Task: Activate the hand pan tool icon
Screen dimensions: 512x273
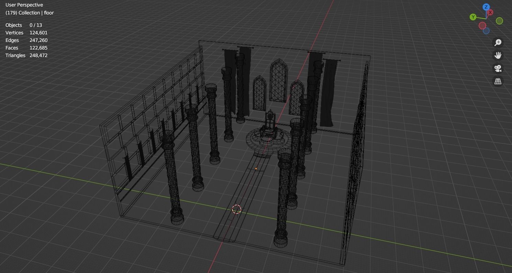Action: point(498,55)
